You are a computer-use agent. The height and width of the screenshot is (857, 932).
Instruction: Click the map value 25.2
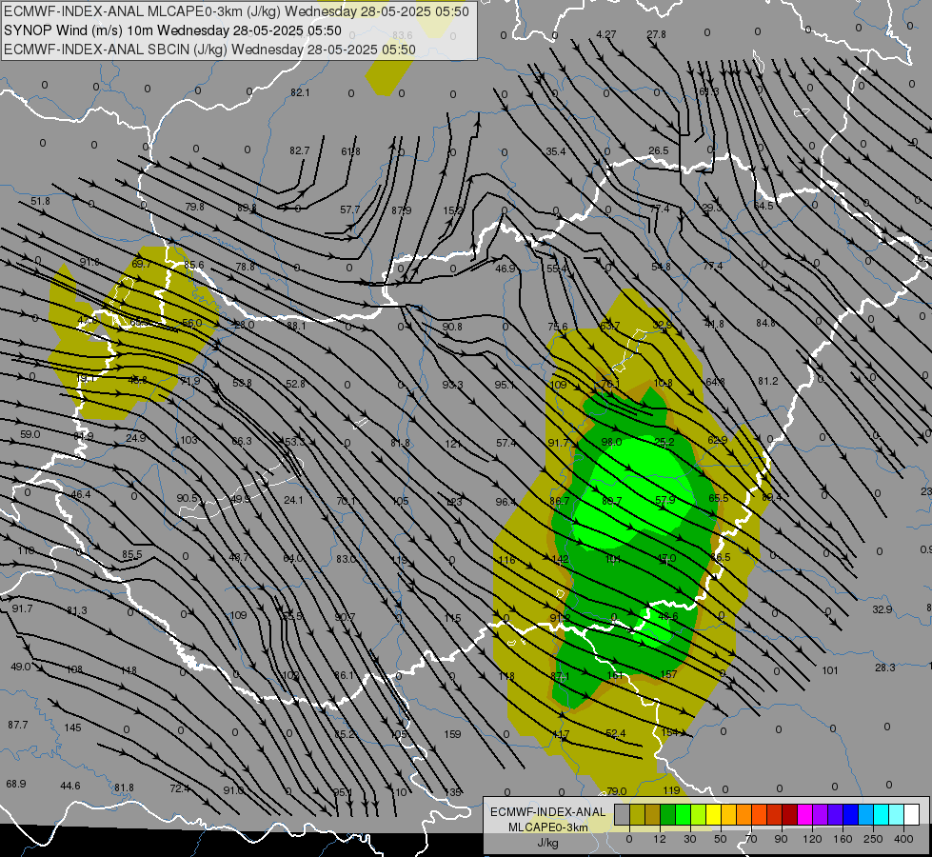tap(664, 442)
